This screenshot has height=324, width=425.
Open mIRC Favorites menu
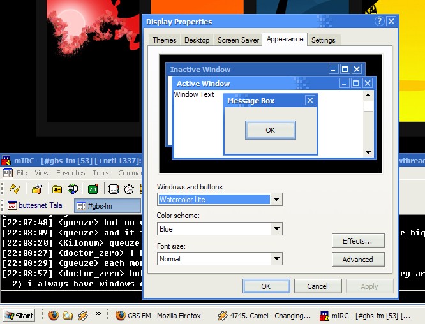point(70,173)
